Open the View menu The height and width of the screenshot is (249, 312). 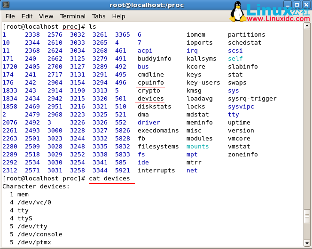coord(46,16)
